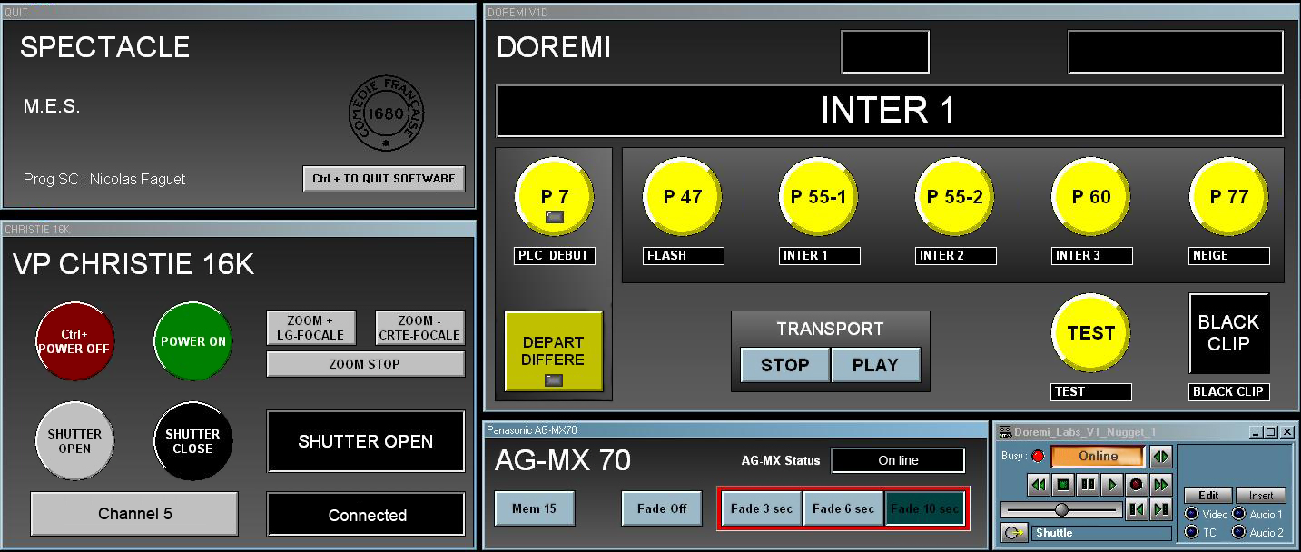1301x552 pixels.
Task: Trigger the P 60 INTER 3 cue
Action: click(x=1091, y=197)
